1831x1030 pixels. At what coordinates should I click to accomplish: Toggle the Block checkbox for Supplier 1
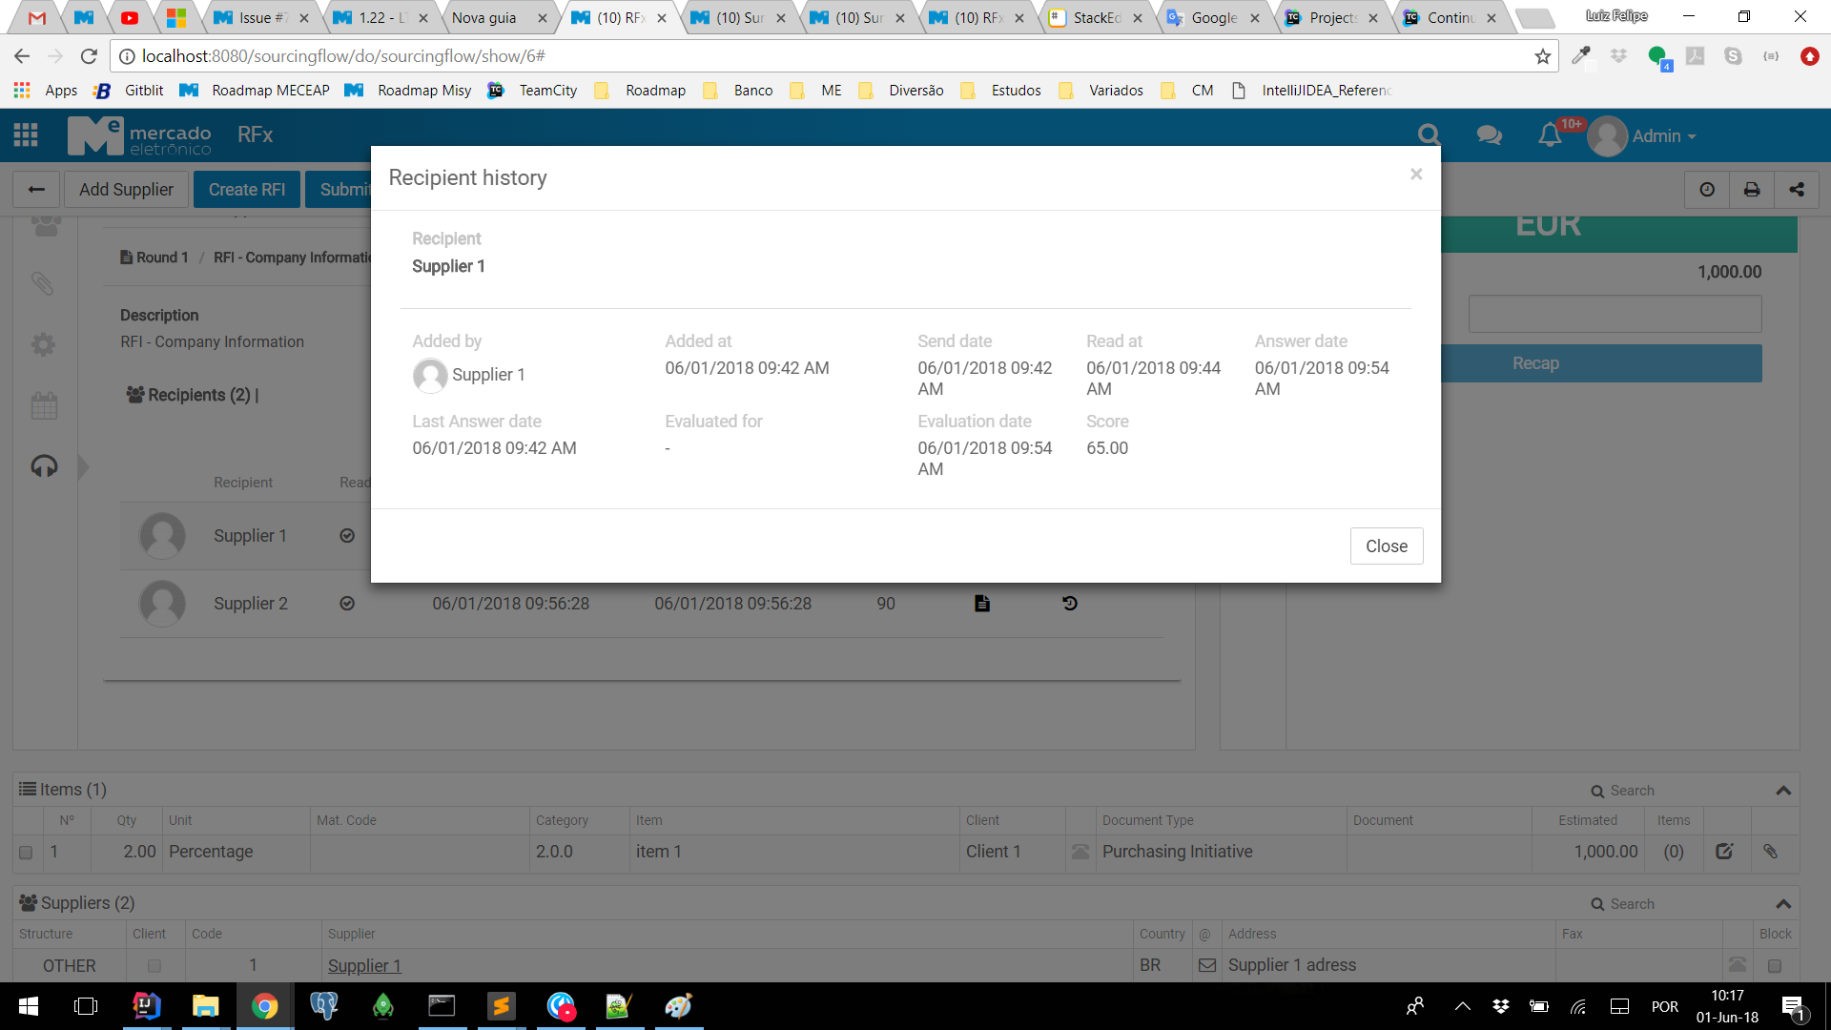click(x=1774, y=966)
